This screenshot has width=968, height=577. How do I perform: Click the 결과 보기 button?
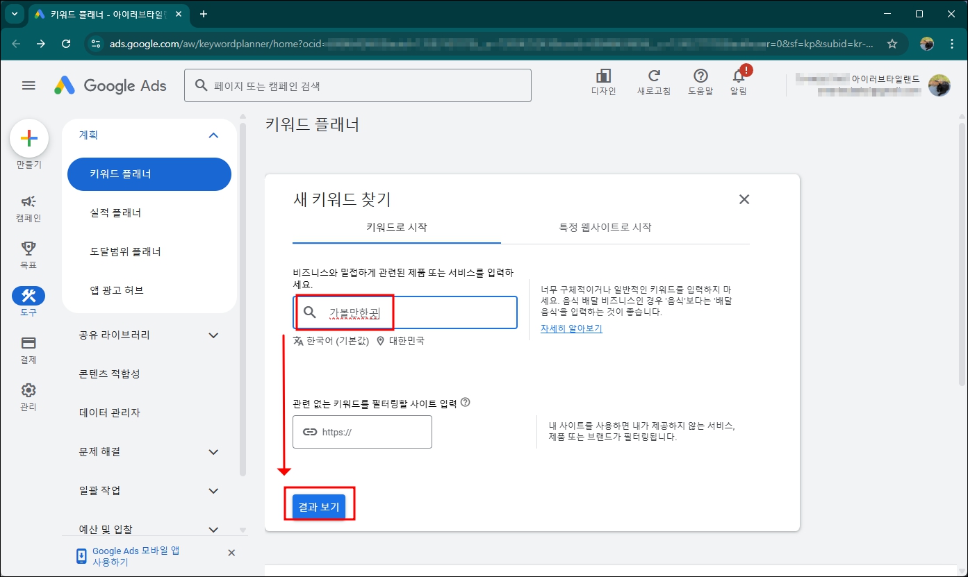click(x=320, y=506)
